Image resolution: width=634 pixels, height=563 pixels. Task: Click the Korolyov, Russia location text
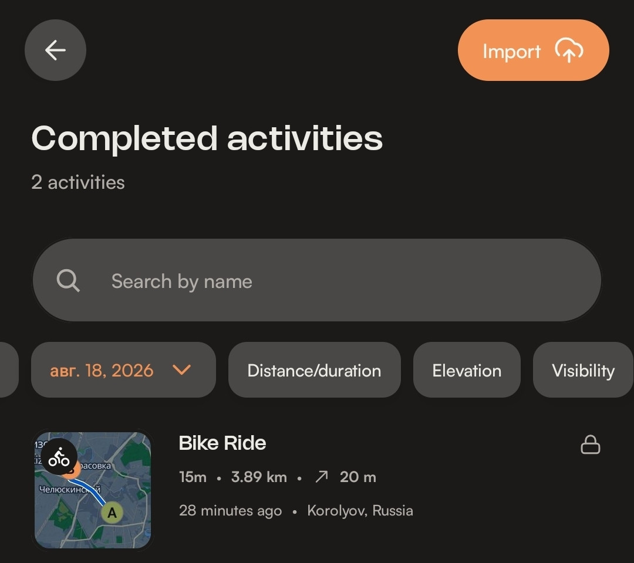(360, 510)
